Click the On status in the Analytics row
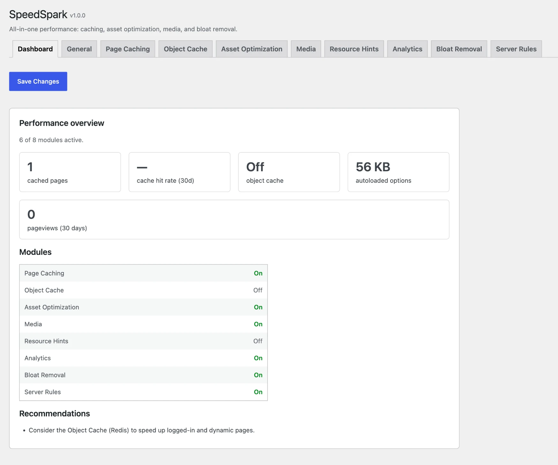This screenshot has width=558, height=465. pyautogui.click(x=258, y=358)
